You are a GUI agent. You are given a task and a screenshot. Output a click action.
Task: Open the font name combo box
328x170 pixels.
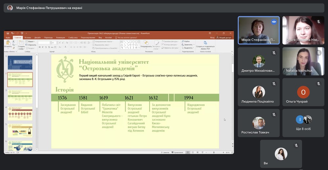(45, 42)
